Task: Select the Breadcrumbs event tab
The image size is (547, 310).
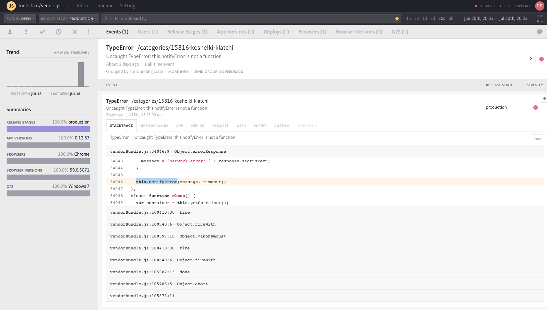Action: [154, 126]
